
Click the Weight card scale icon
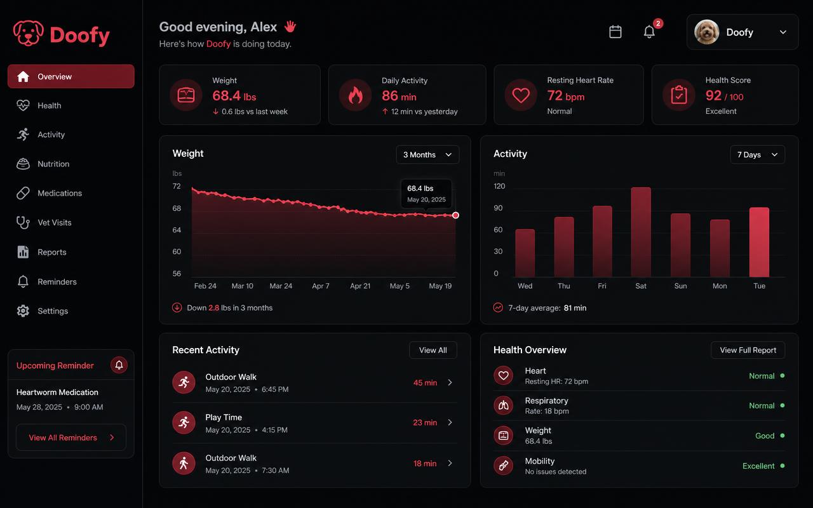(186, 95)
